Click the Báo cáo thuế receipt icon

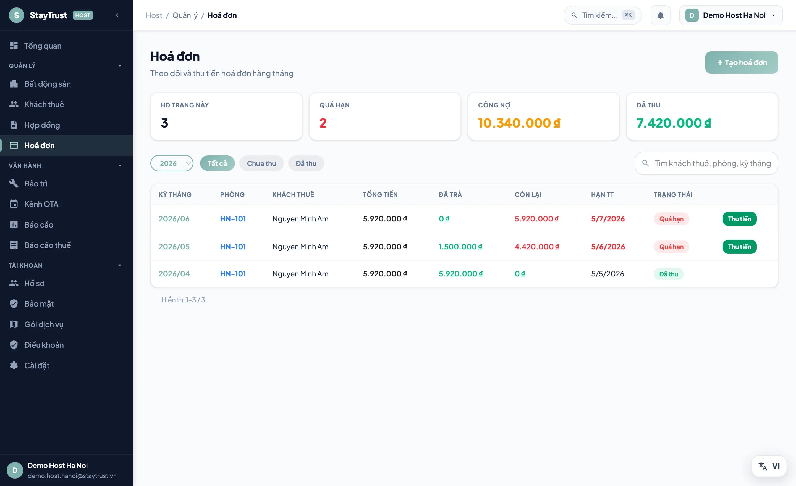pyautogui.click(x=14, y=245)
